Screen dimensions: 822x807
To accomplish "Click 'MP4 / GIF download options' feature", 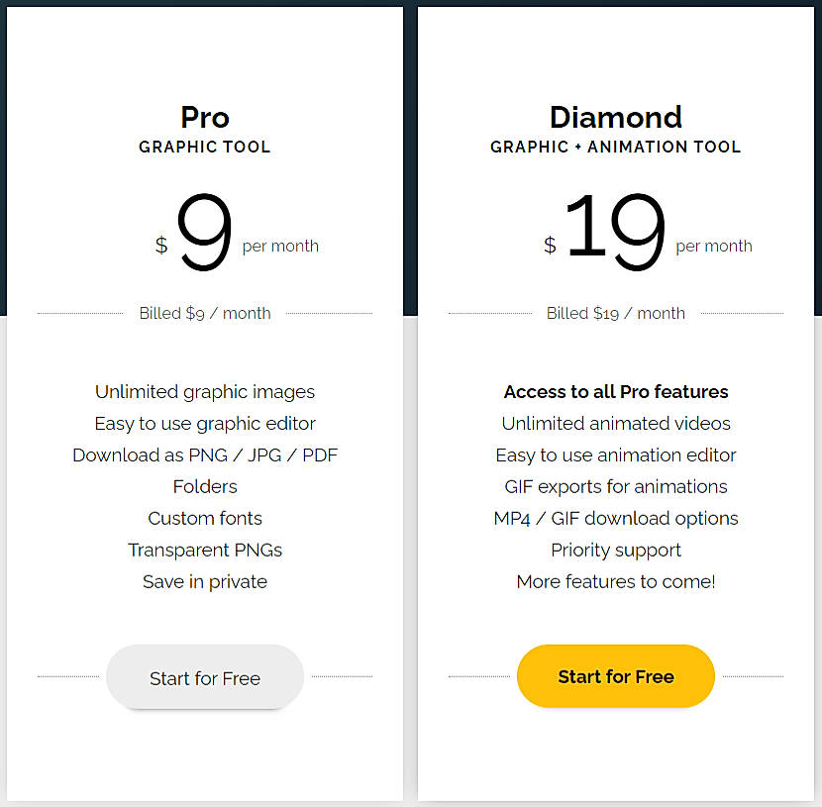I will pos(615,518).
